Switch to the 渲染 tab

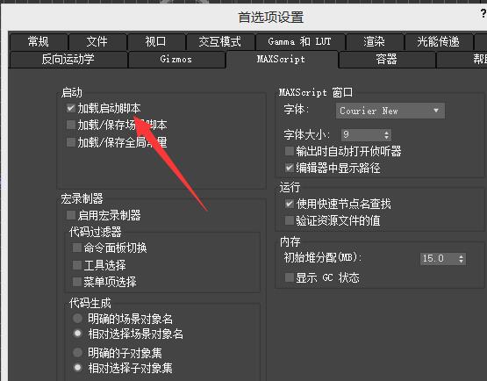(375, 41)
